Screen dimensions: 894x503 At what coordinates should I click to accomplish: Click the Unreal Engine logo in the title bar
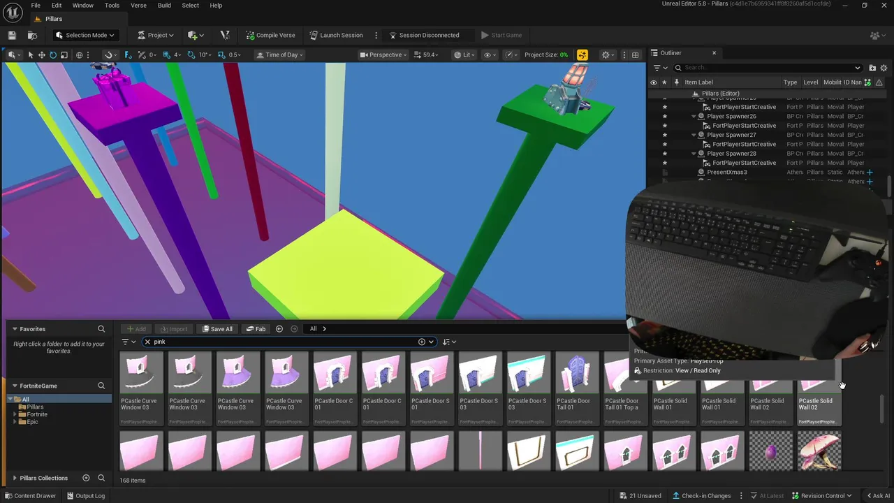pos(13,13)
